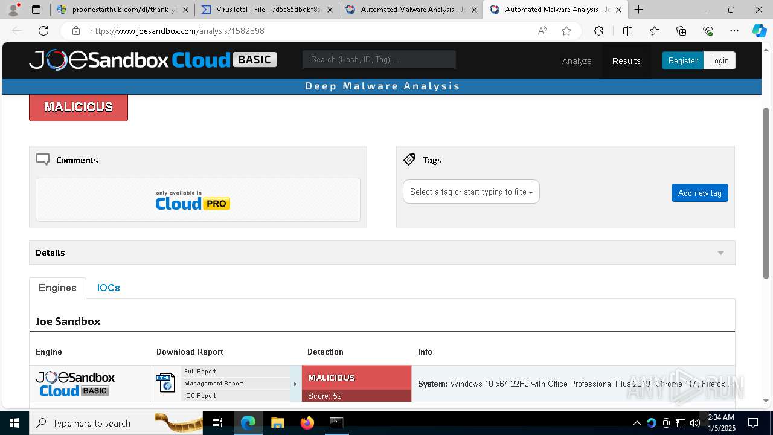This screenshot has width=773, height=435.
Task: Click the Windows taskbar search box
Action: pyautogui.click(x=116, y=423)
